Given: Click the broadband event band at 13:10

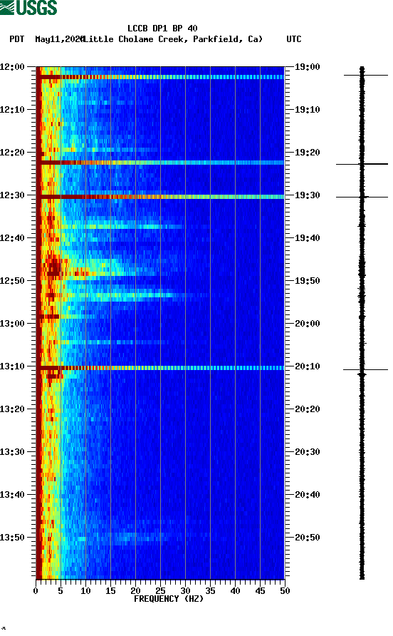Looking at the screenshot, I should pyautogui.click(x=160, y=368).
